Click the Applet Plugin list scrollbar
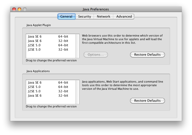192x135 pixels. click(x=77, y=46)
